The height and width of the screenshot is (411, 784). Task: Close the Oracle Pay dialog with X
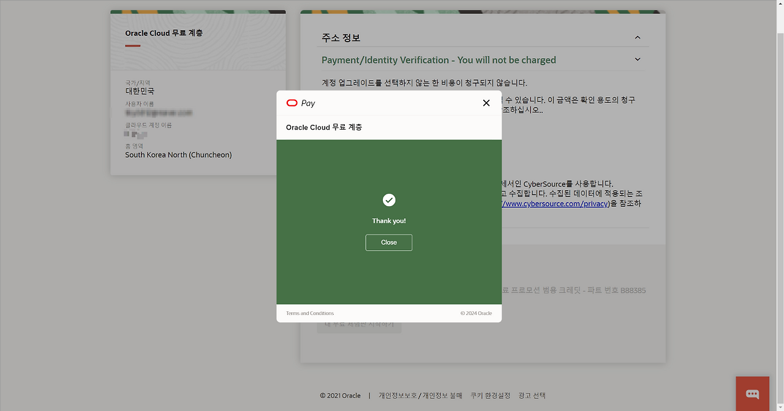pyautogui.click(x=486, y=103)
